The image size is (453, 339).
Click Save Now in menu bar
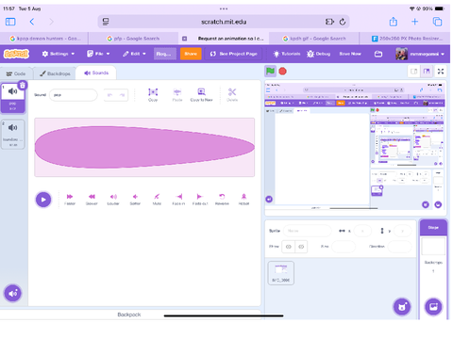click(x=350, y=54)
